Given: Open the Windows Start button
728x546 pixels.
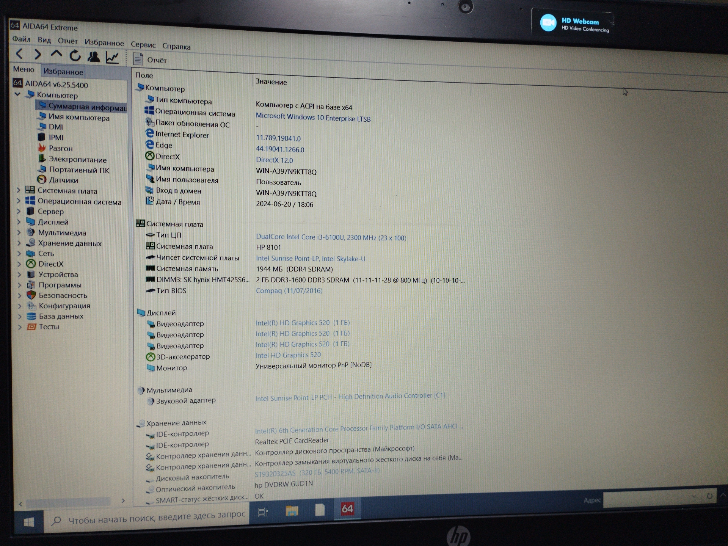Looking at the screenshot, I should coord(29,522).
